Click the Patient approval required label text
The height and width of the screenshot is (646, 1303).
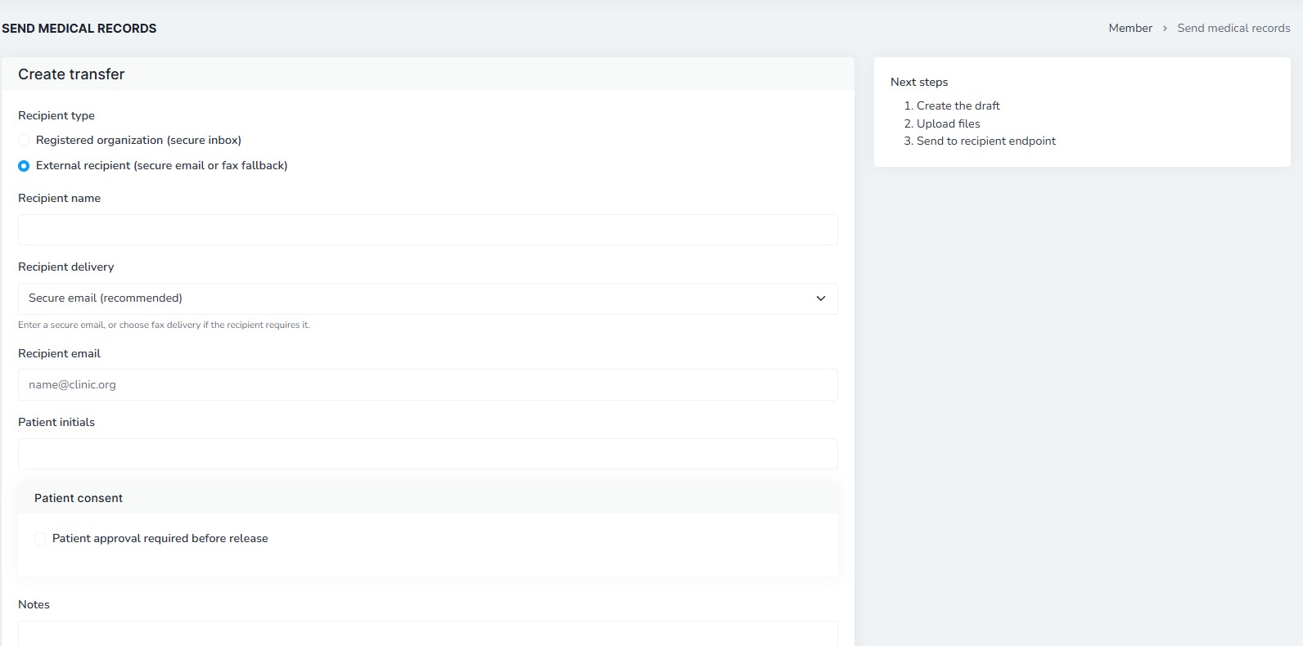tap(160, 538)
